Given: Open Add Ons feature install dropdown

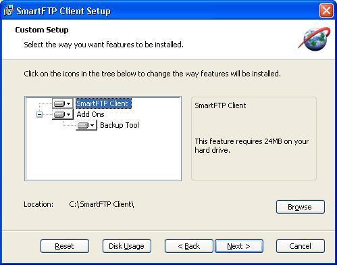Looking at the screenshot, I should [63, 114].
